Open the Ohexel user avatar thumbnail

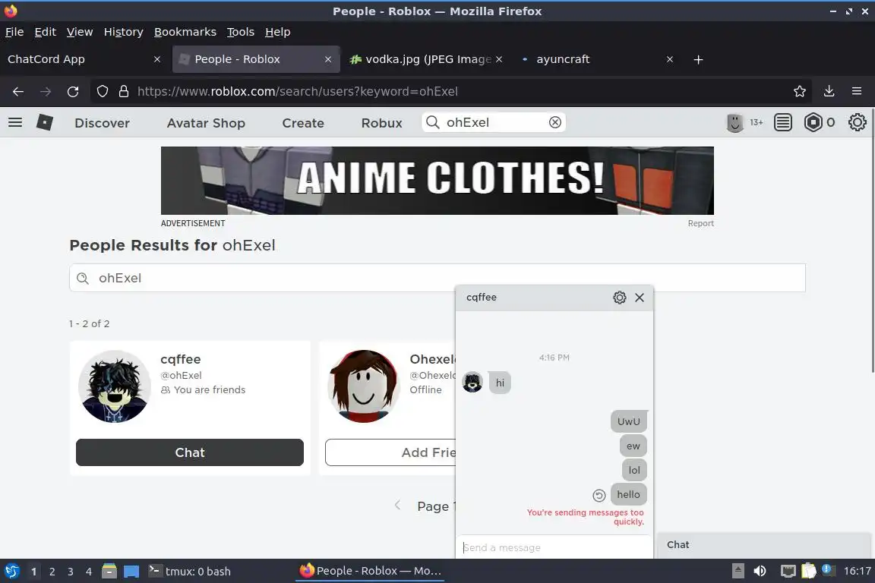point(364,386)
